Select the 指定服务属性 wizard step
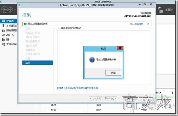The height and width of the screenshot is (116, 178). click(x=33, y=37)
